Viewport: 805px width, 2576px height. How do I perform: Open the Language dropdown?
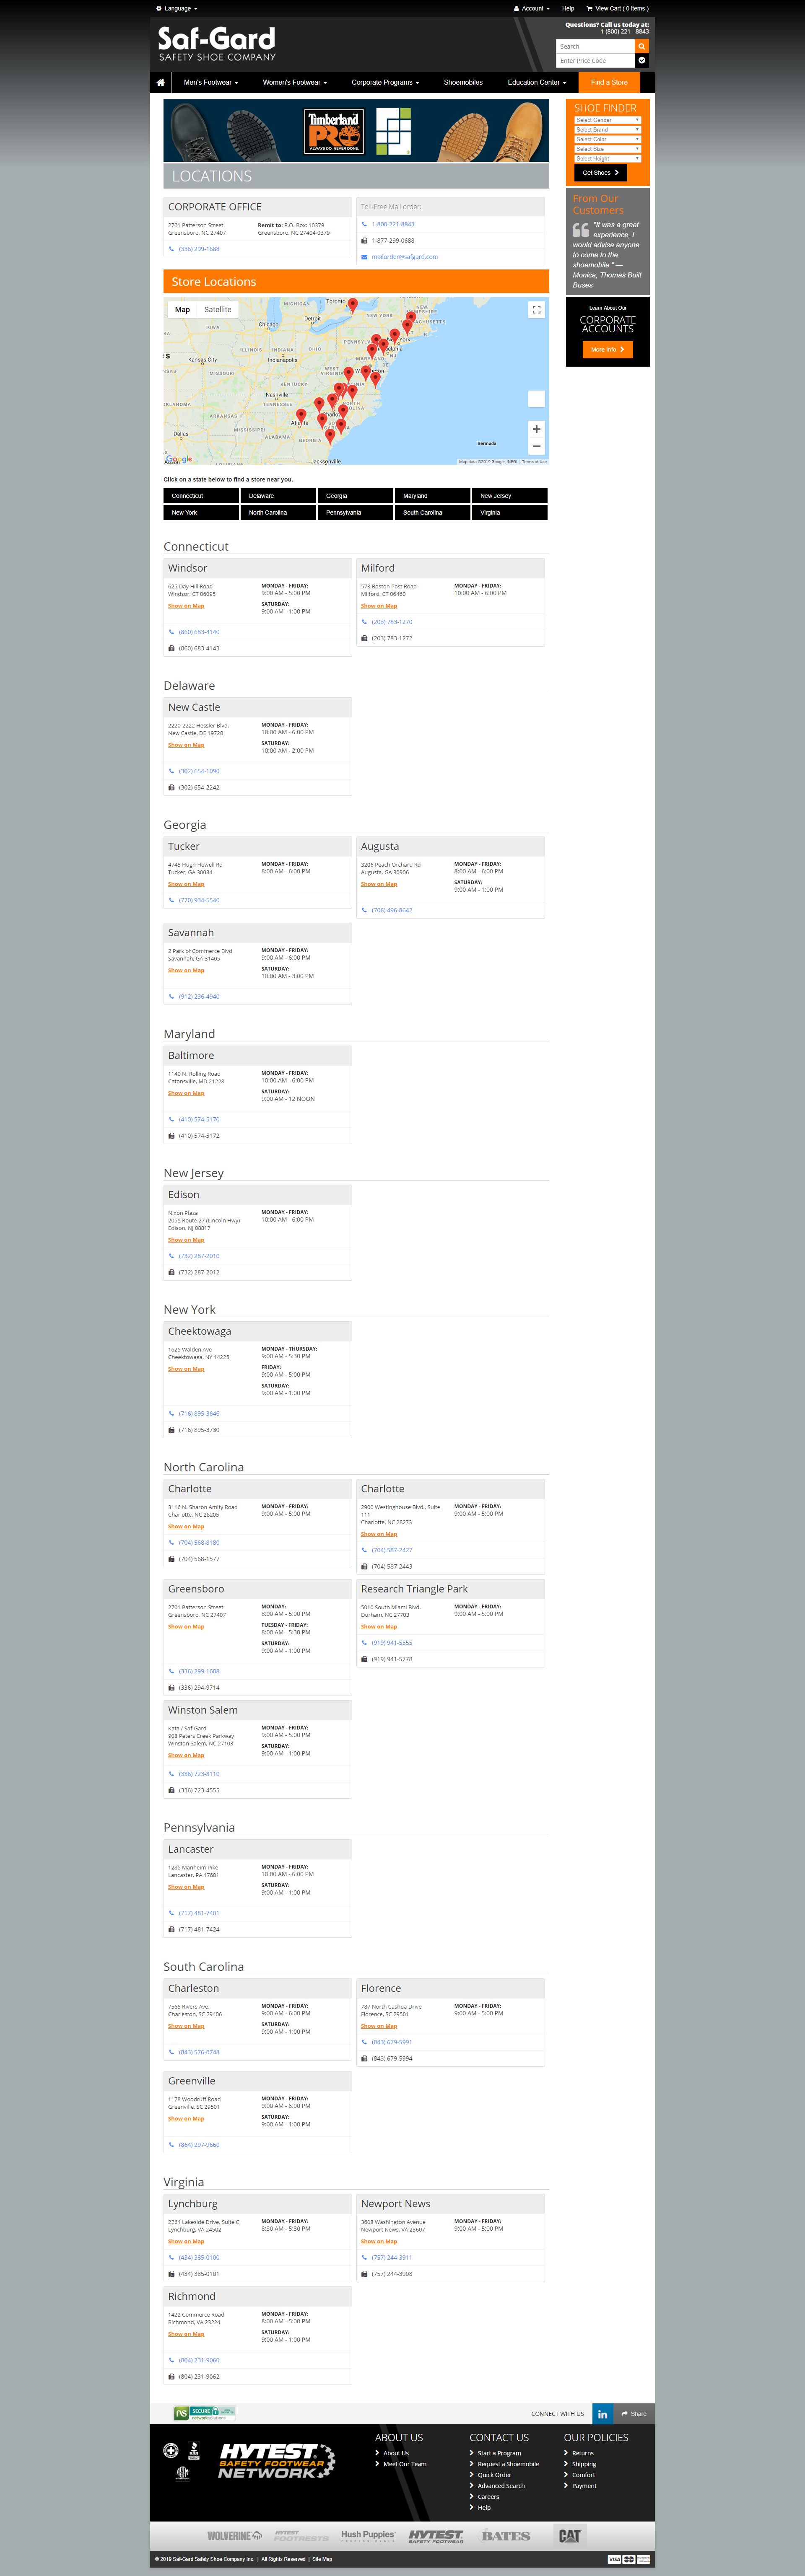177,8
